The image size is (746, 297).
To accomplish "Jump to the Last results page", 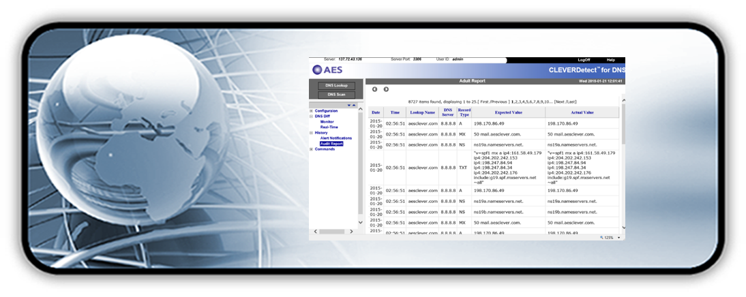I will click(x=571, y=101).
